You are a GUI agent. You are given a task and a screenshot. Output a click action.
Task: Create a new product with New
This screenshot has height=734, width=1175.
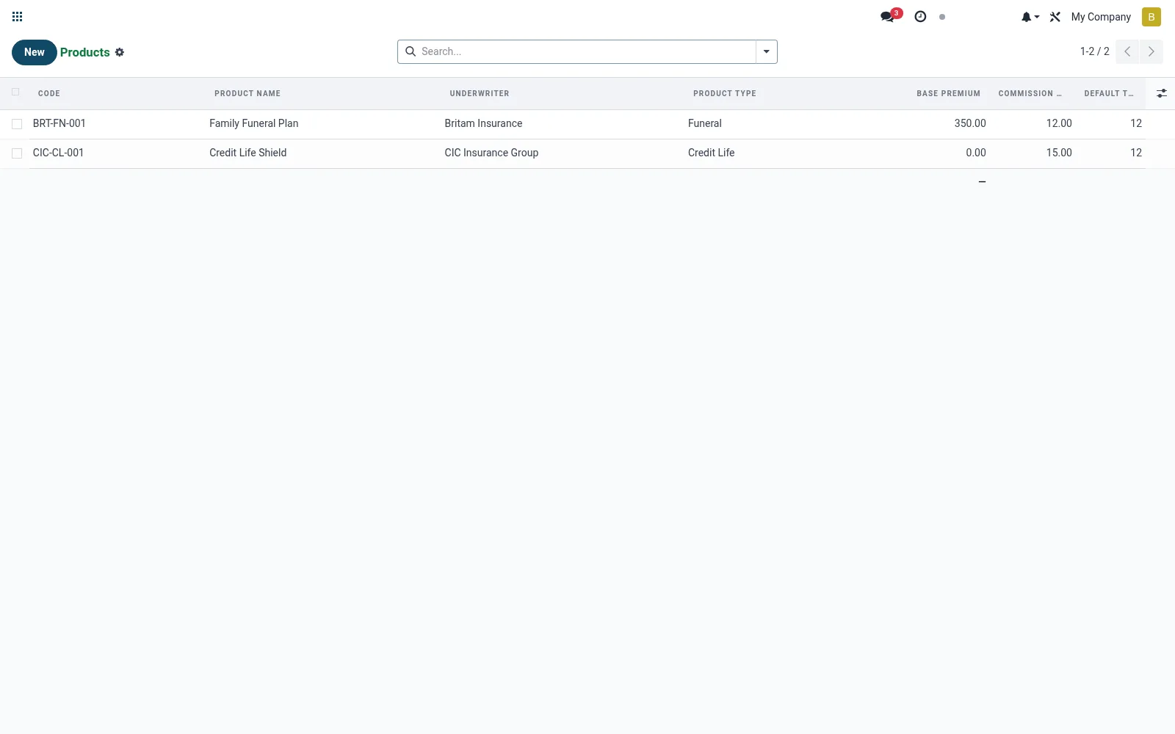(35, 52)
